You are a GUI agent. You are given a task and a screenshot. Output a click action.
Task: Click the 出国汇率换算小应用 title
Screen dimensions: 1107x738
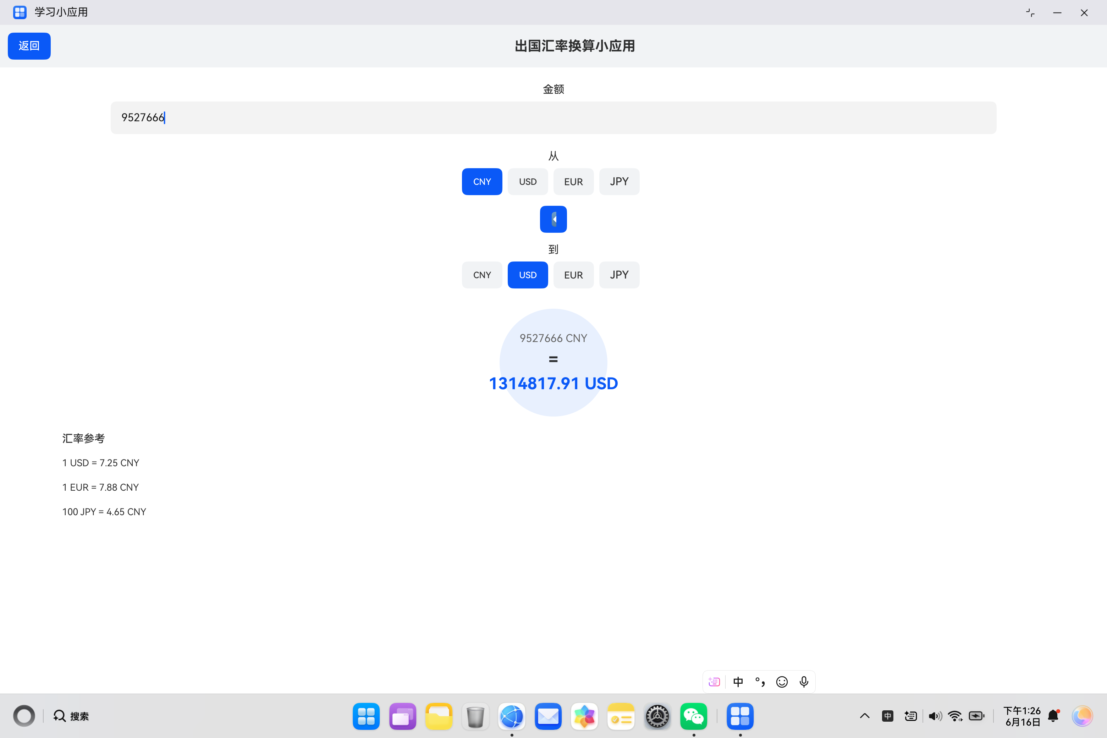click(x=575, y=46)
